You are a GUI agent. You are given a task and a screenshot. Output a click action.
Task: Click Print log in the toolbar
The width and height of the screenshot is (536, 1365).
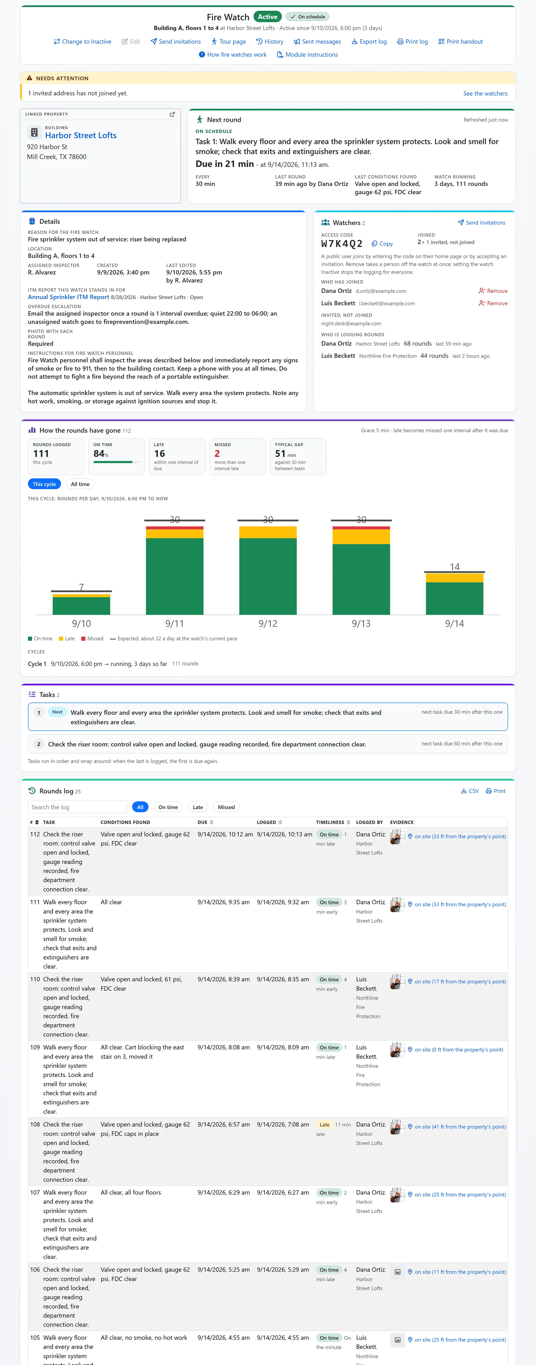click(x=412, y=41)
